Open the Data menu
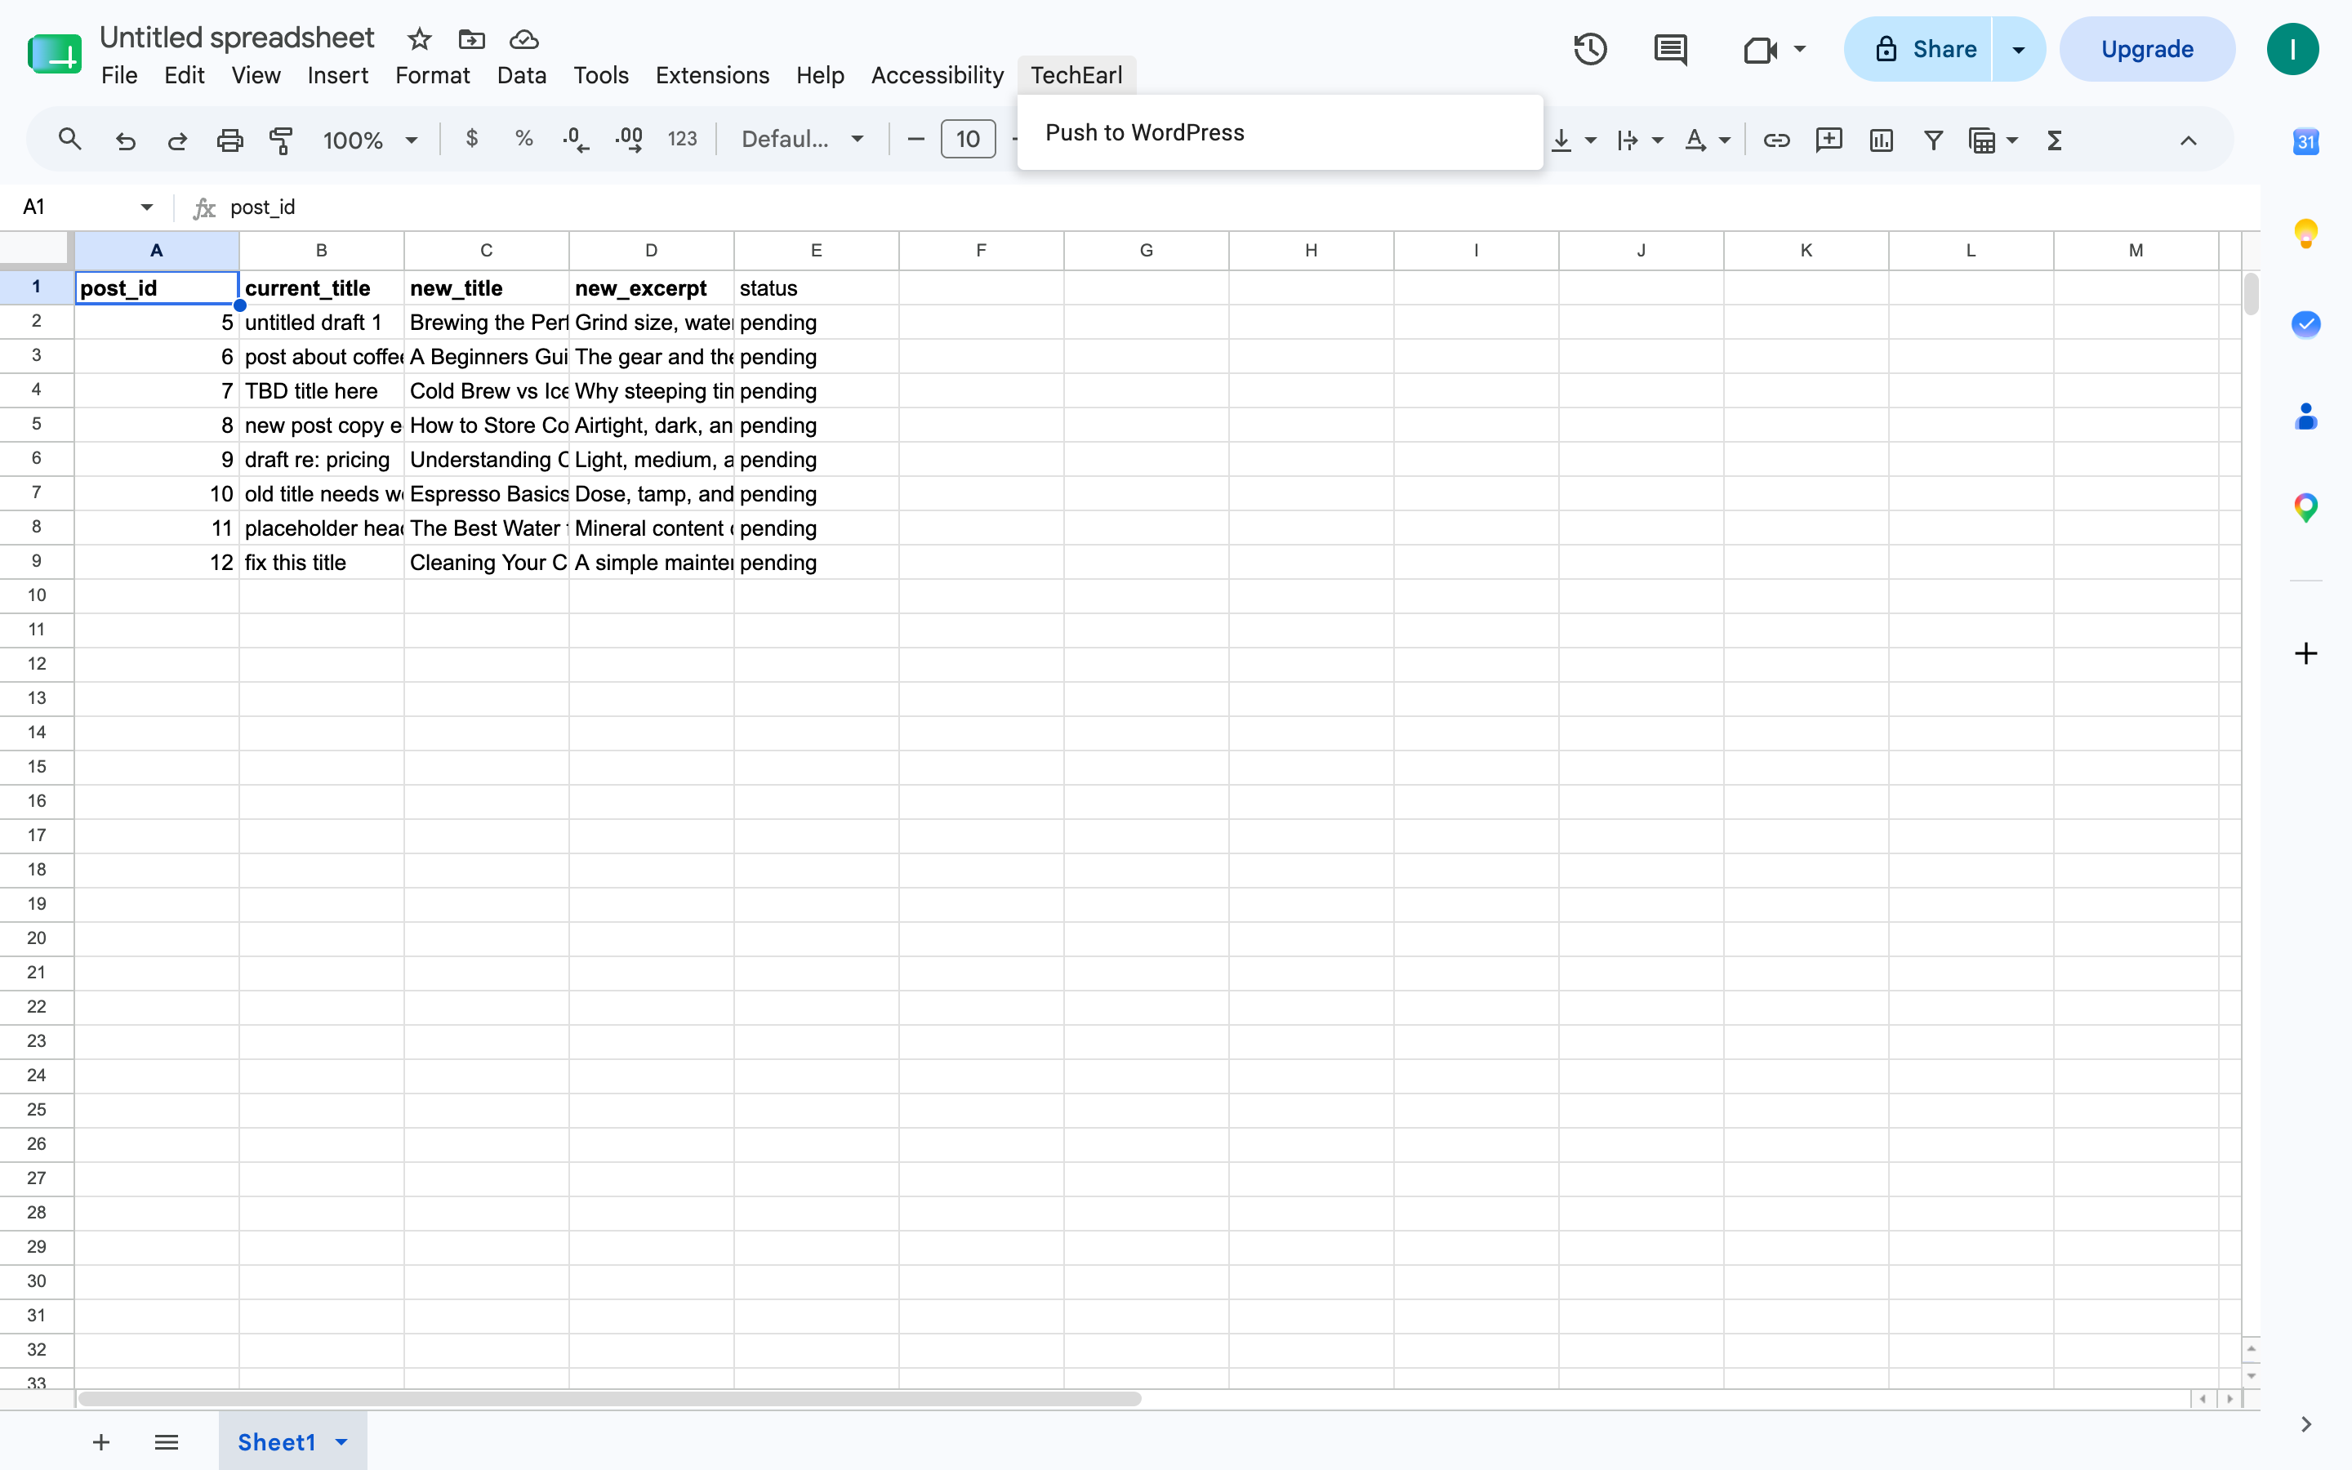2352x1470 pixels. 522,76
